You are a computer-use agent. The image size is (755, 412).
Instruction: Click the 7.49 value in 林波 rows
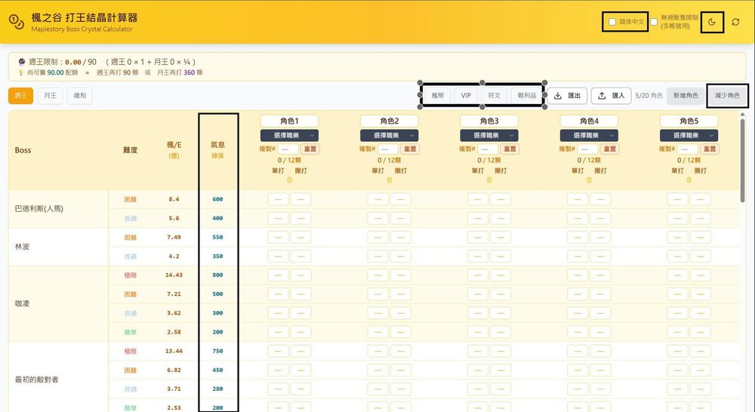pos(174,237)
